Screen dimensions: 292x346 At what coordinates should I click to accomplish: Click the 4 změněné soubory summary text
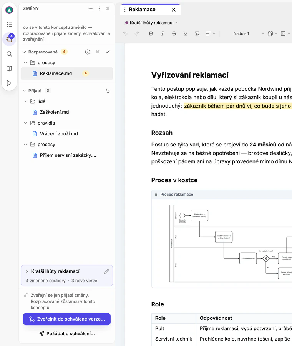click(x=46, y=281)
